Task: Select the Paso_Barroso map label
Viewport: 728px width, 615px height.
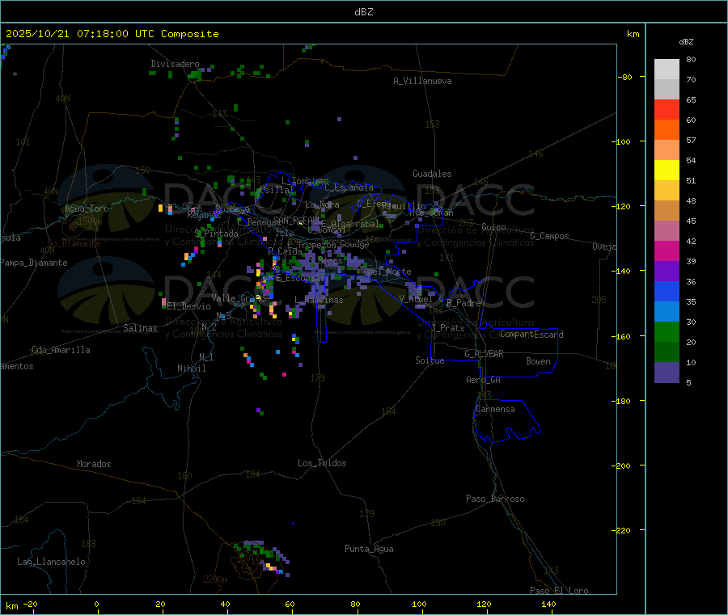Action: click(495, 499)
